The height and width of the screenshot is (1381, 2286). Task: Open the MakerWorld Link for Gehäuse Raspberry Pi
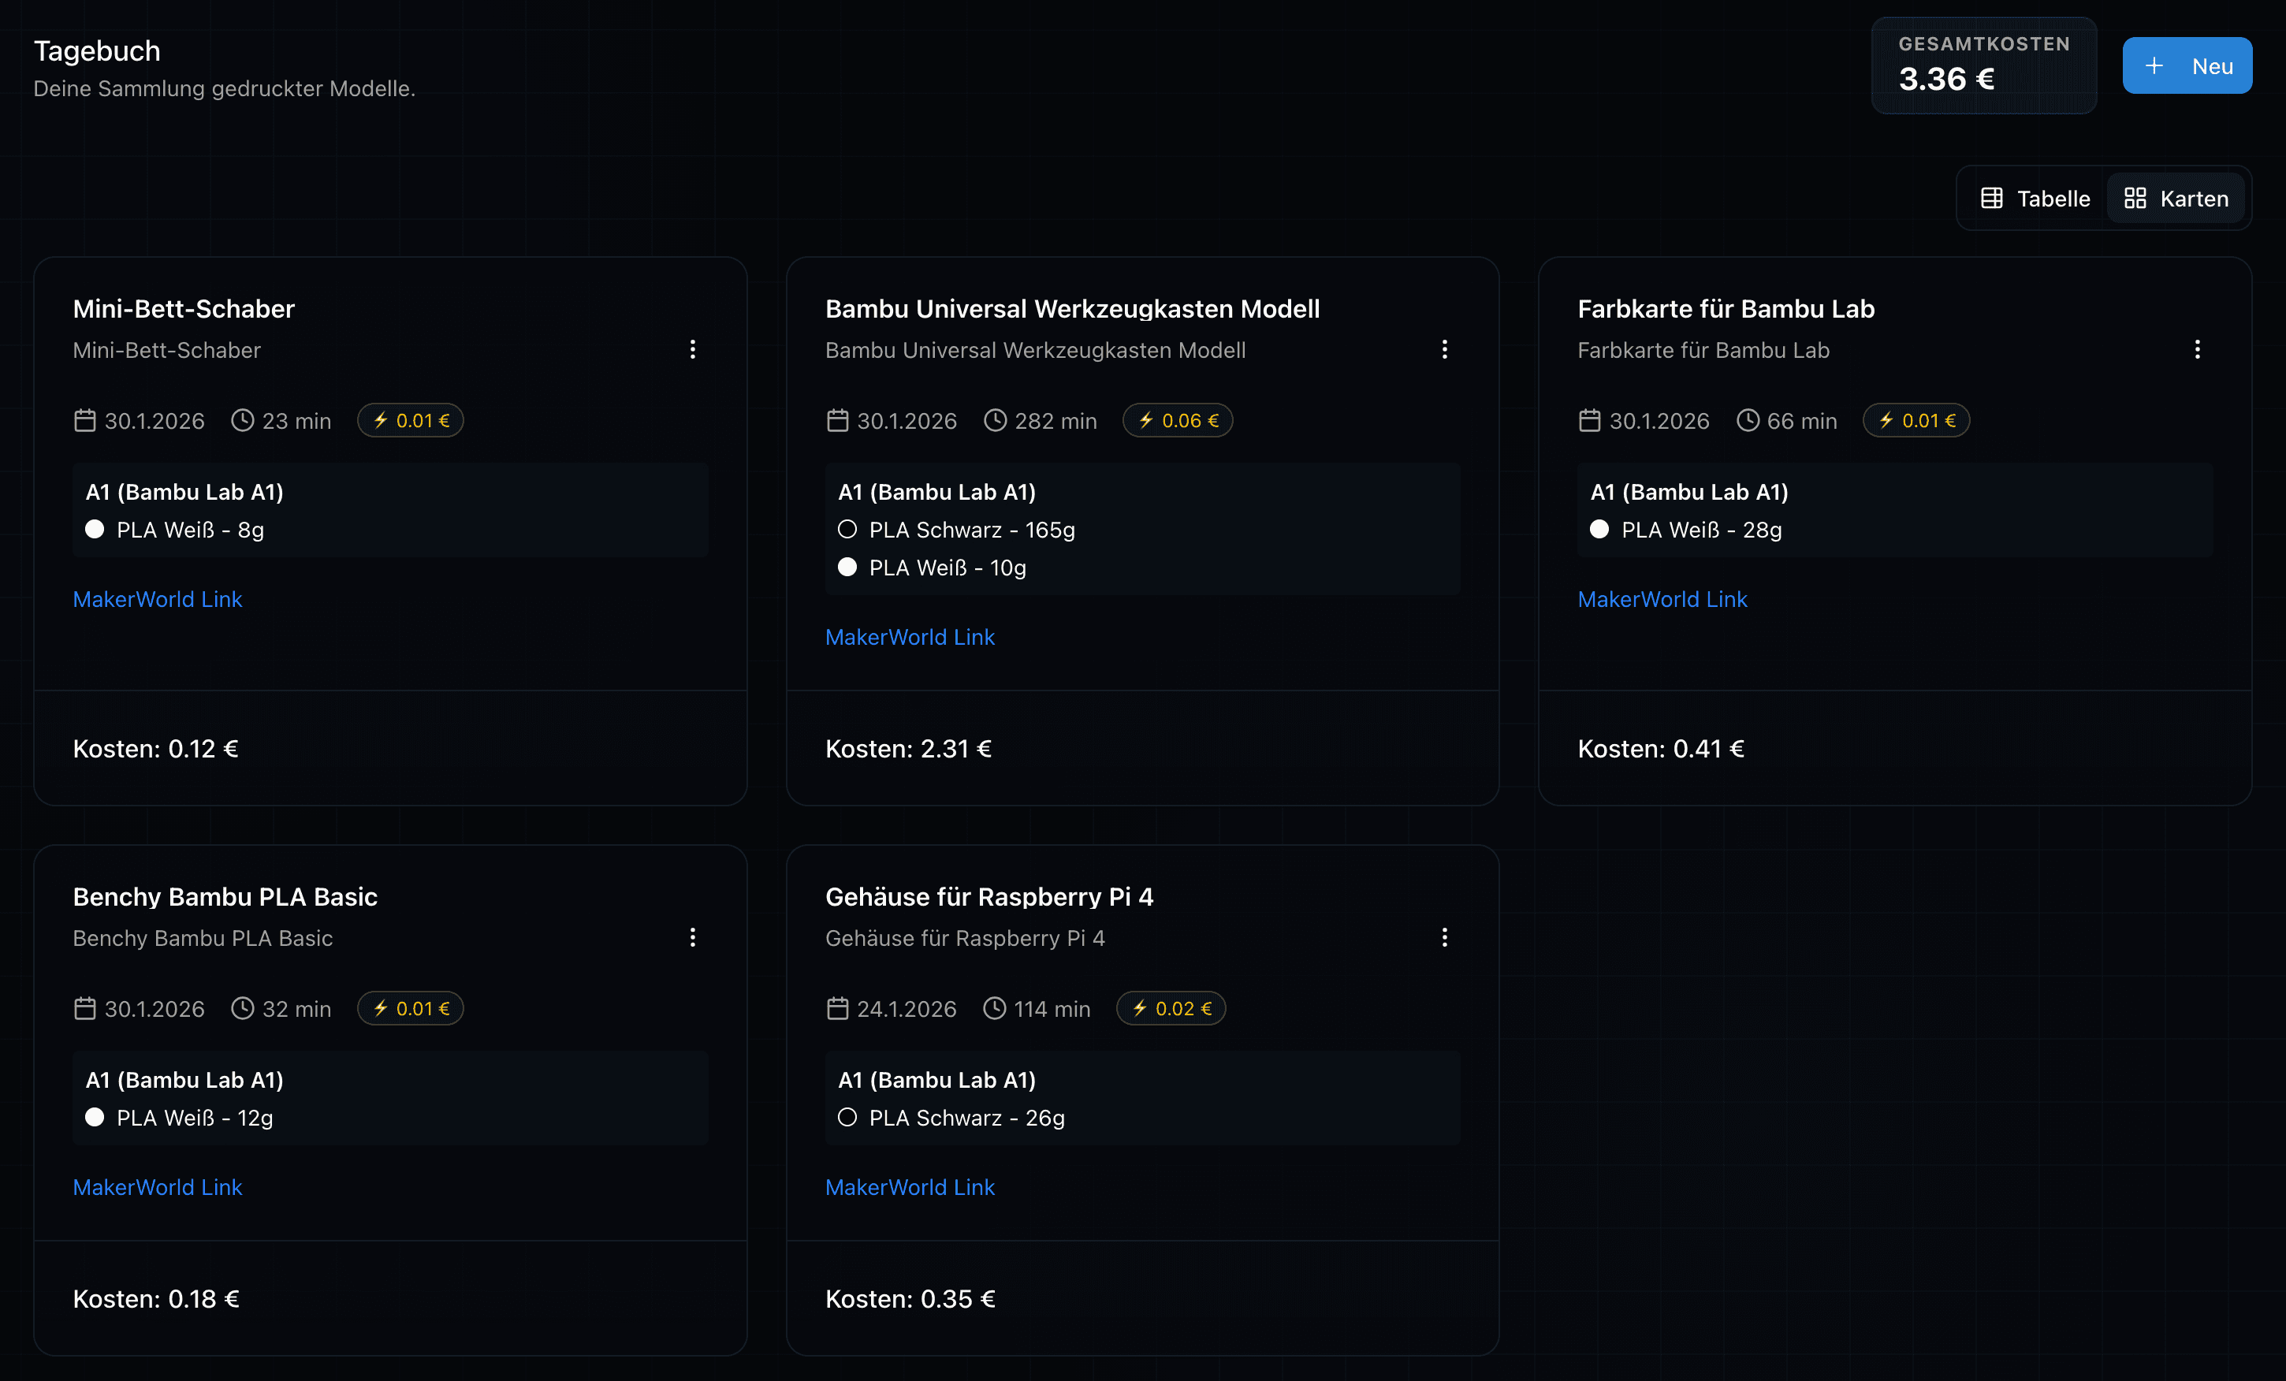(909, 1187)
